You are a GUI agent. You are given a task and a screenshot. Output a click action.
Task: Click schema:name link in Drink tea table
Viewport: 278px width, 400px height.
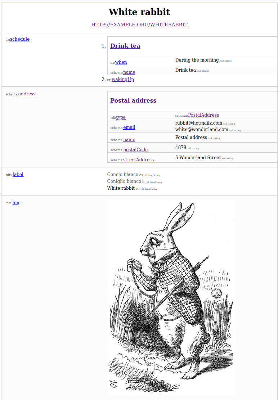pyautogui.click(x=129, y=72)
